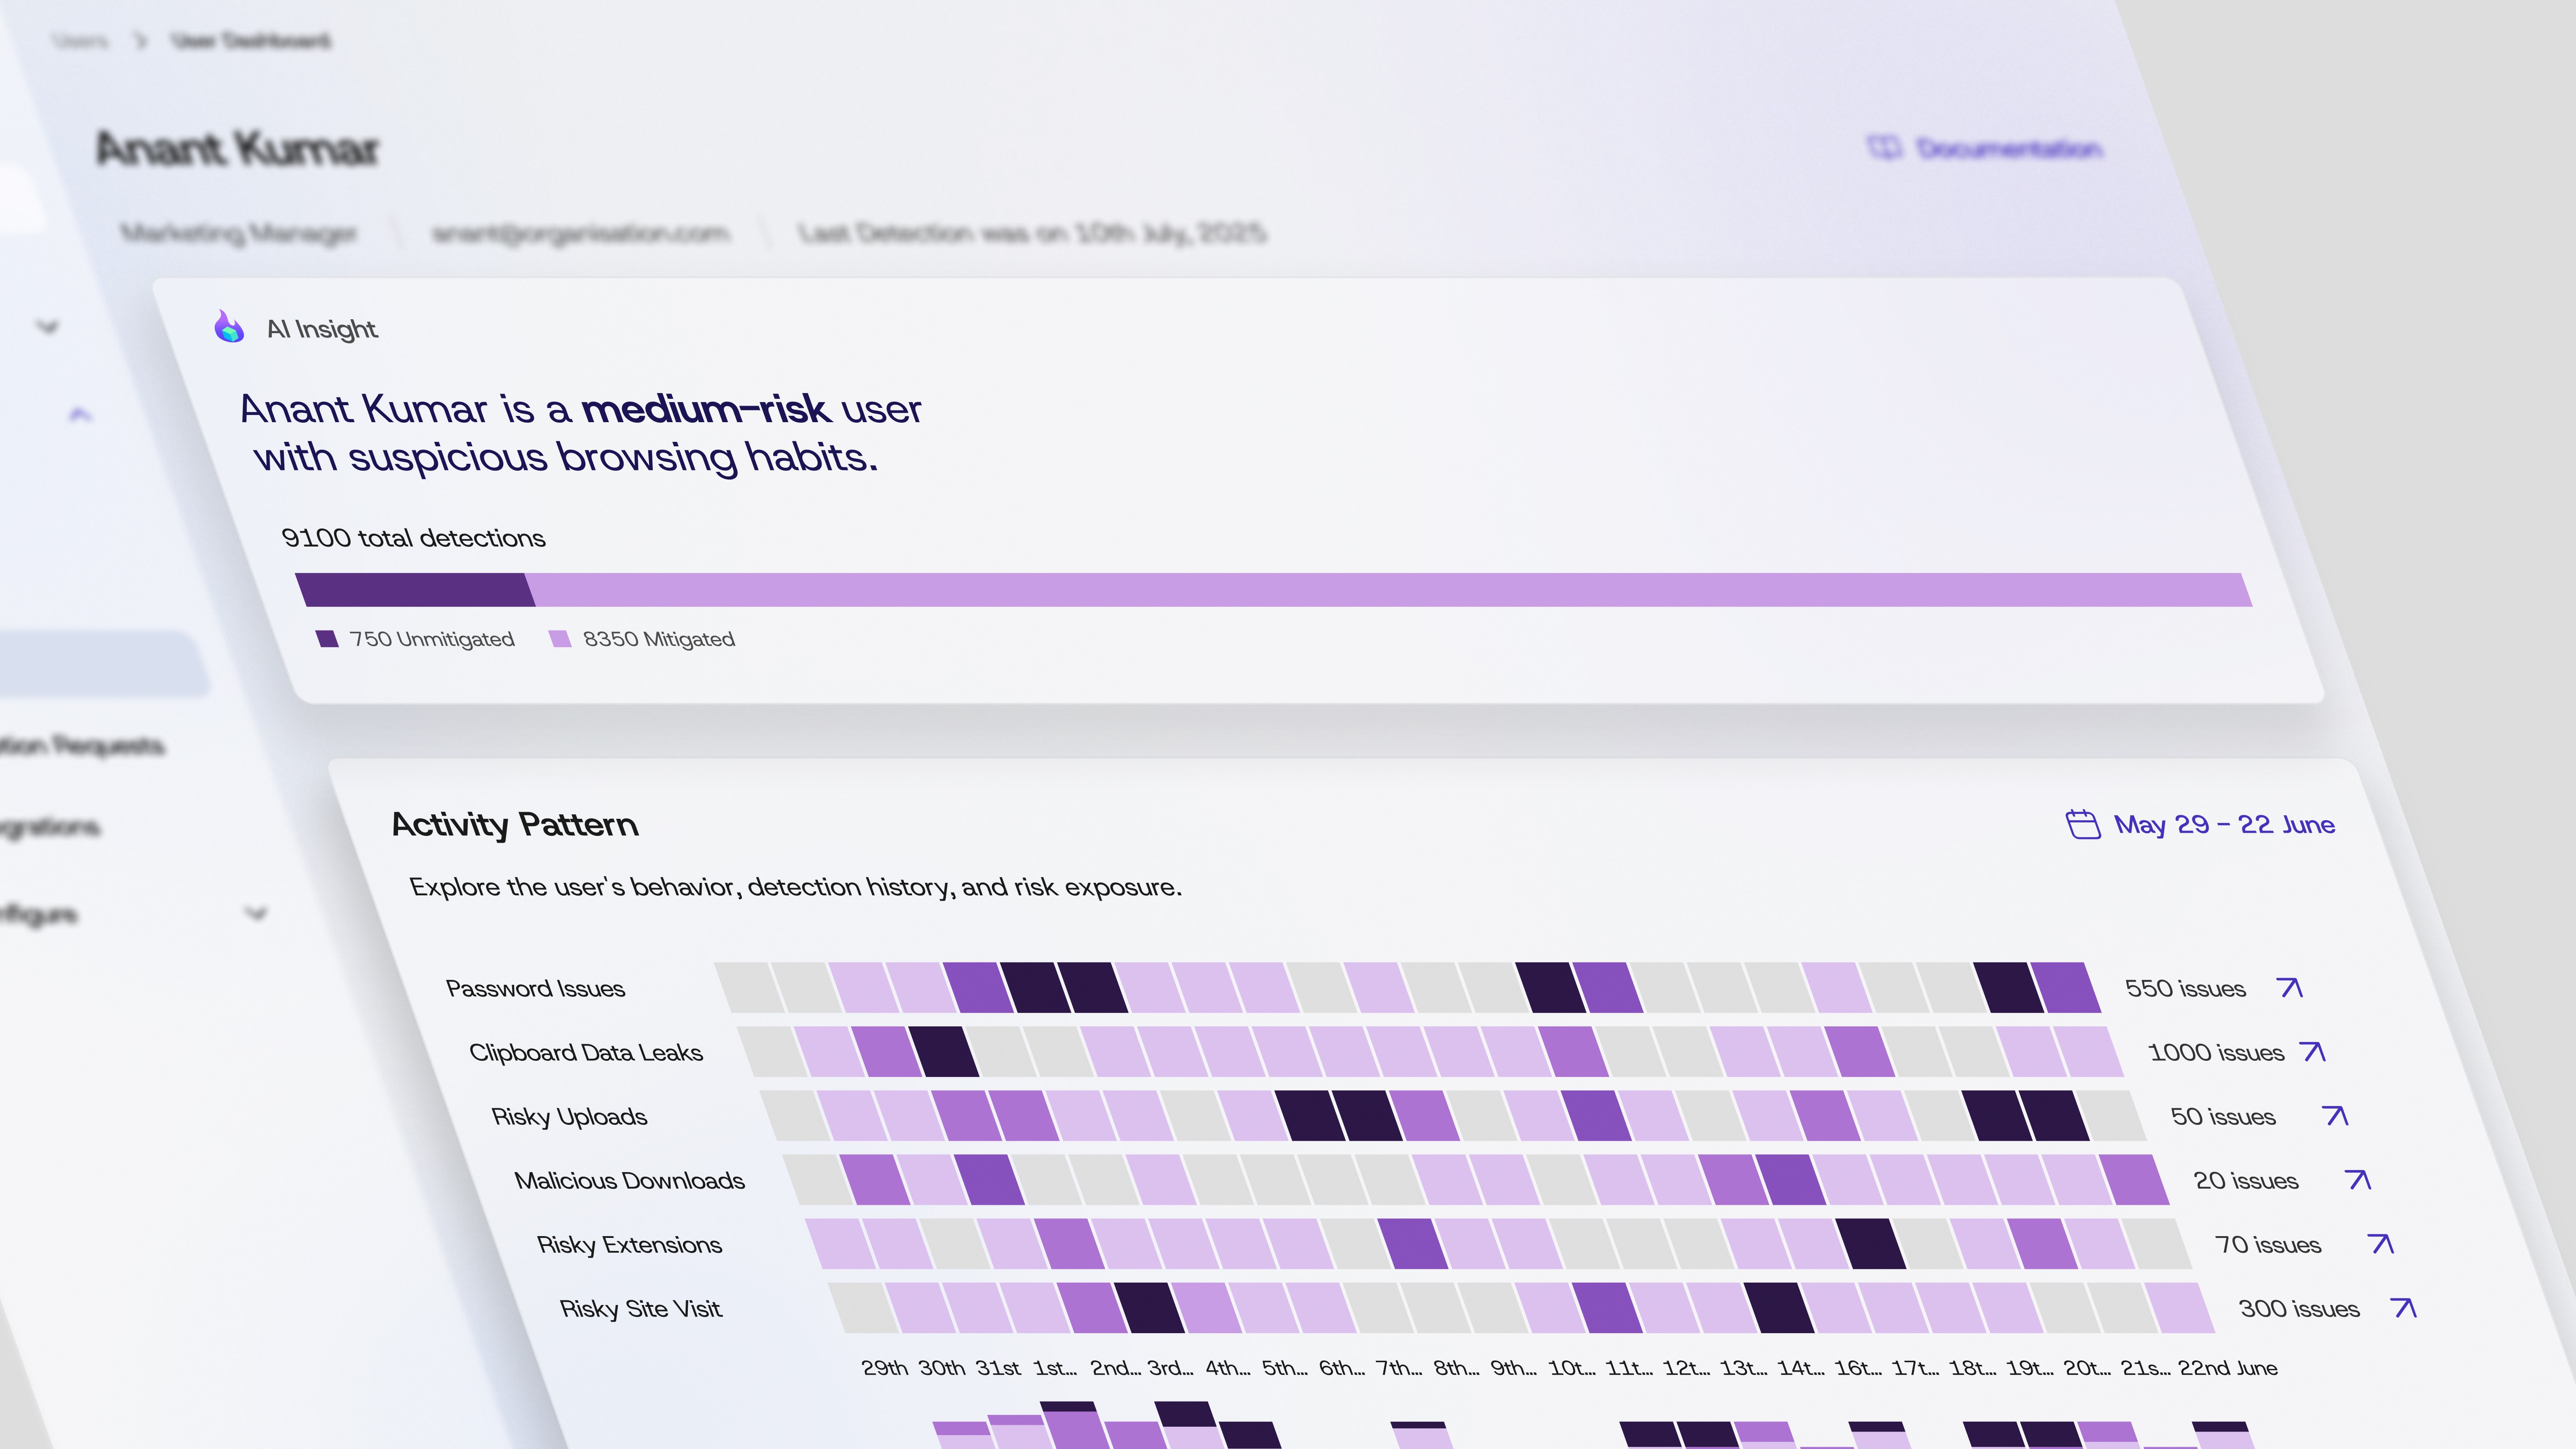Select the Password Issues row label

(535, 989)
